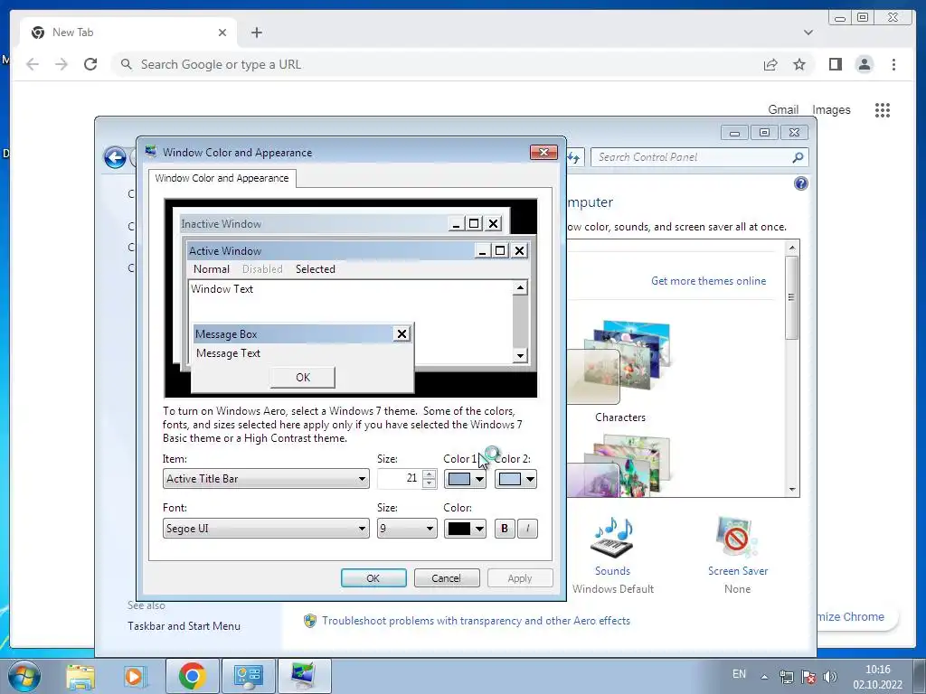Open the Sounds icon Windows Default
This screenshot has width=926, height=694.
pos(612,538)
